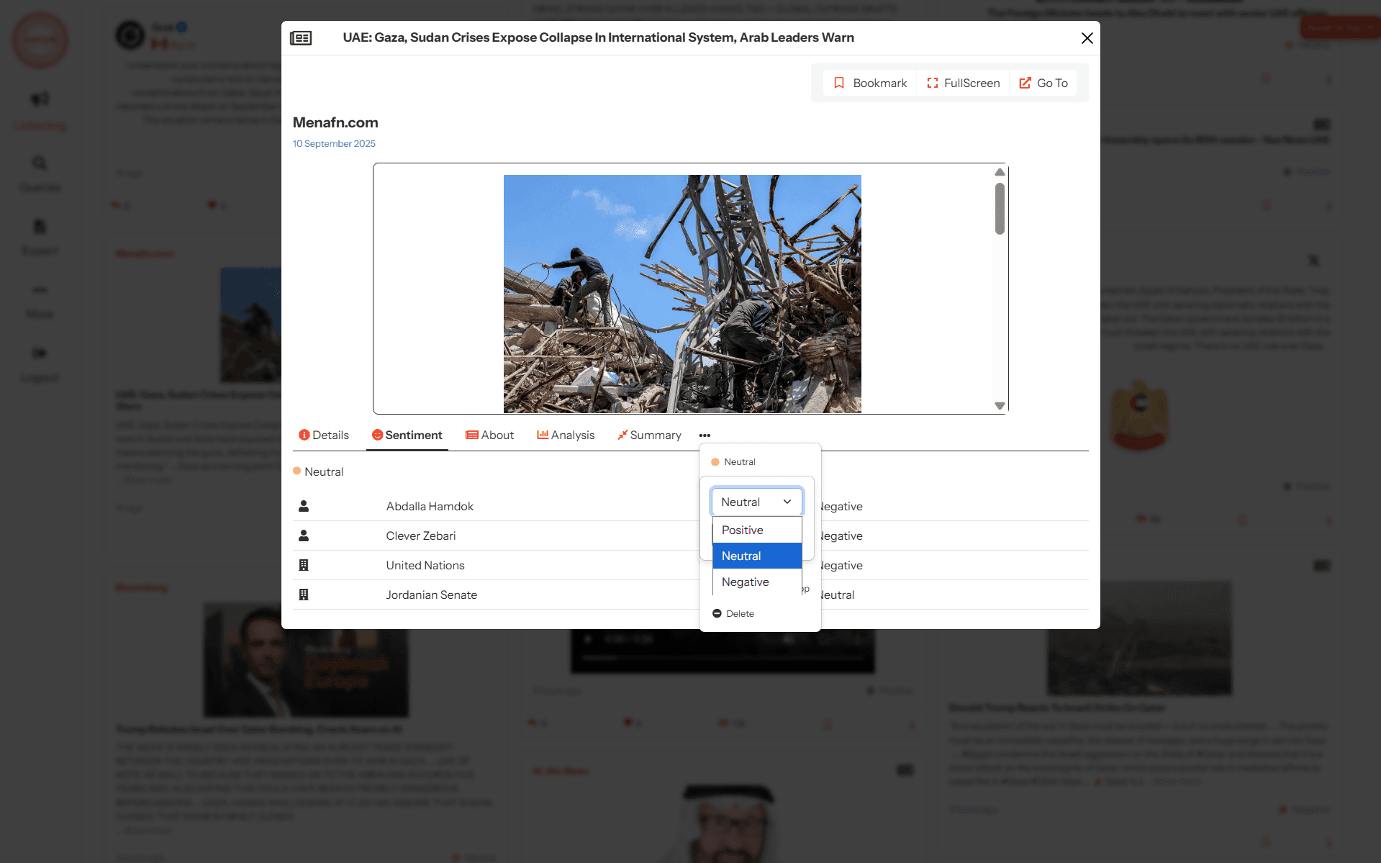Click Delete in the popup menu
Screen dimensions: 1381x863
pyautogui.click(x=733, y=614)
